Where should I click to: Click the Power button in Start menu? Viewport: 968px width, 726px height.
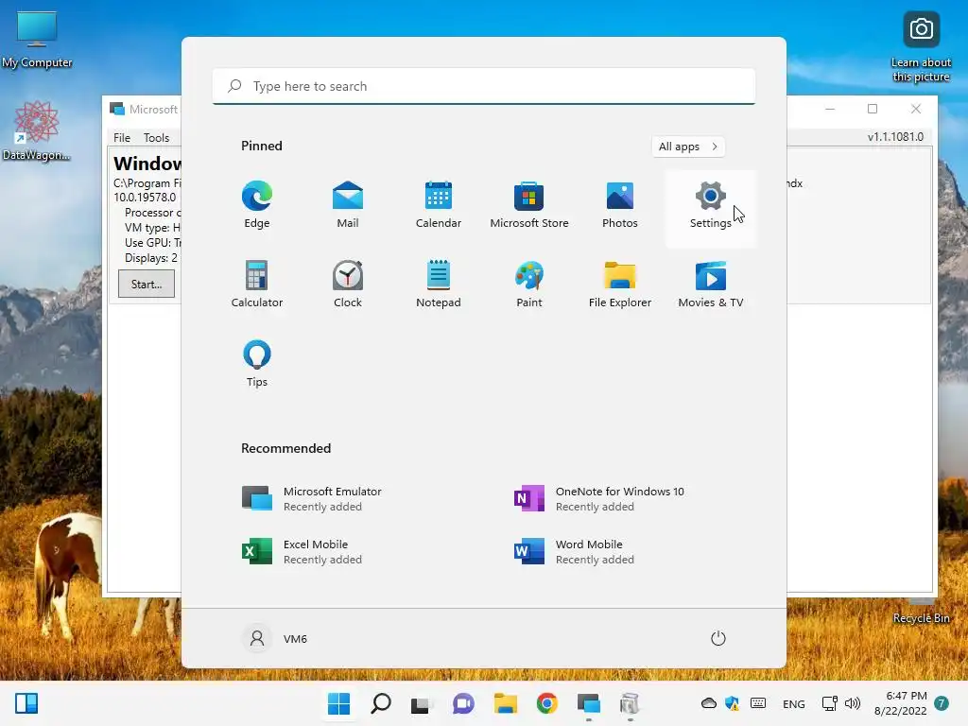pyautogui.click(x=718, y=638)
